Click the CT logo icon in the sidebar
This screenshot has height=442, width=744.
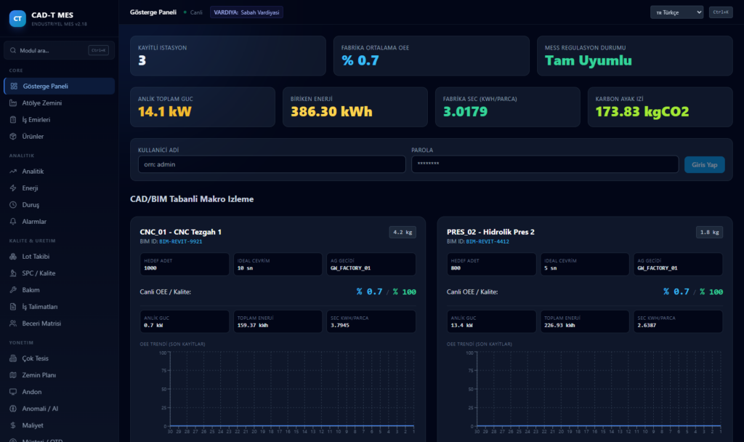tap(17, 18)
